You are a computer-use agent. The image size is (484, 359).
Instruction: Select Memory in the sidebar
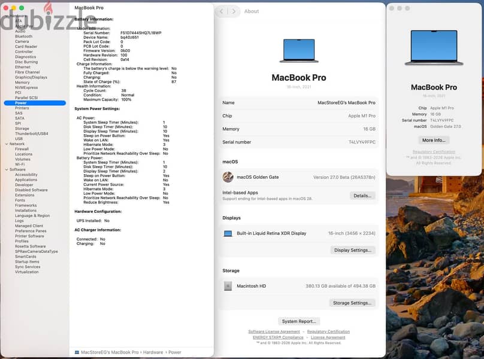click(22, 83)
